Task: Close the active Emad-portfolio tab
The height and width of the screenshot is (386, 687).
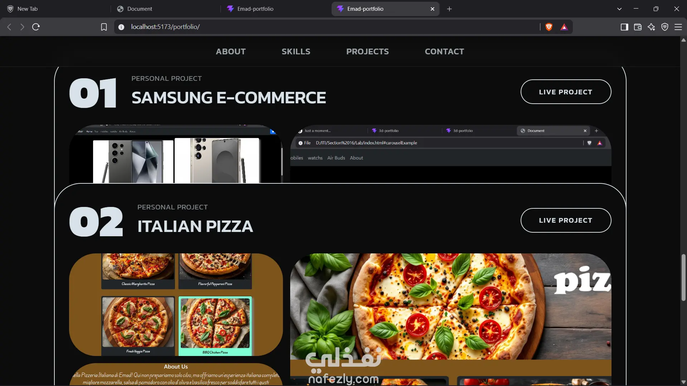Action: [x=432, y=9]
